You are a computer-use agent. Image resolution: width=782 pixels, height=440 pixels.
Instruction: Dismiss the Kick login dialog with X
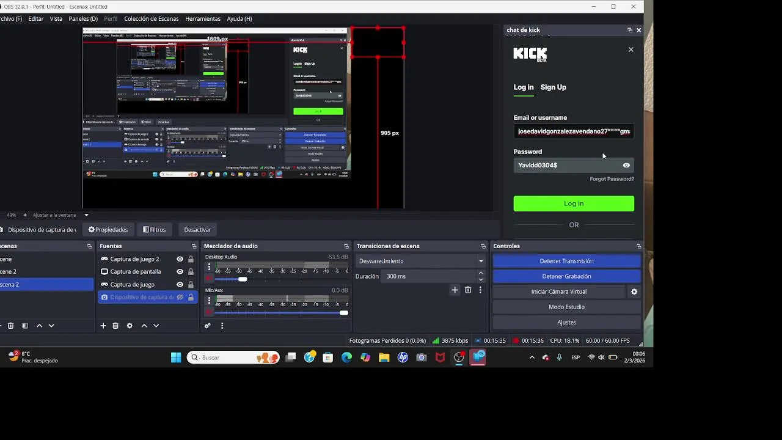pos(631,50)
